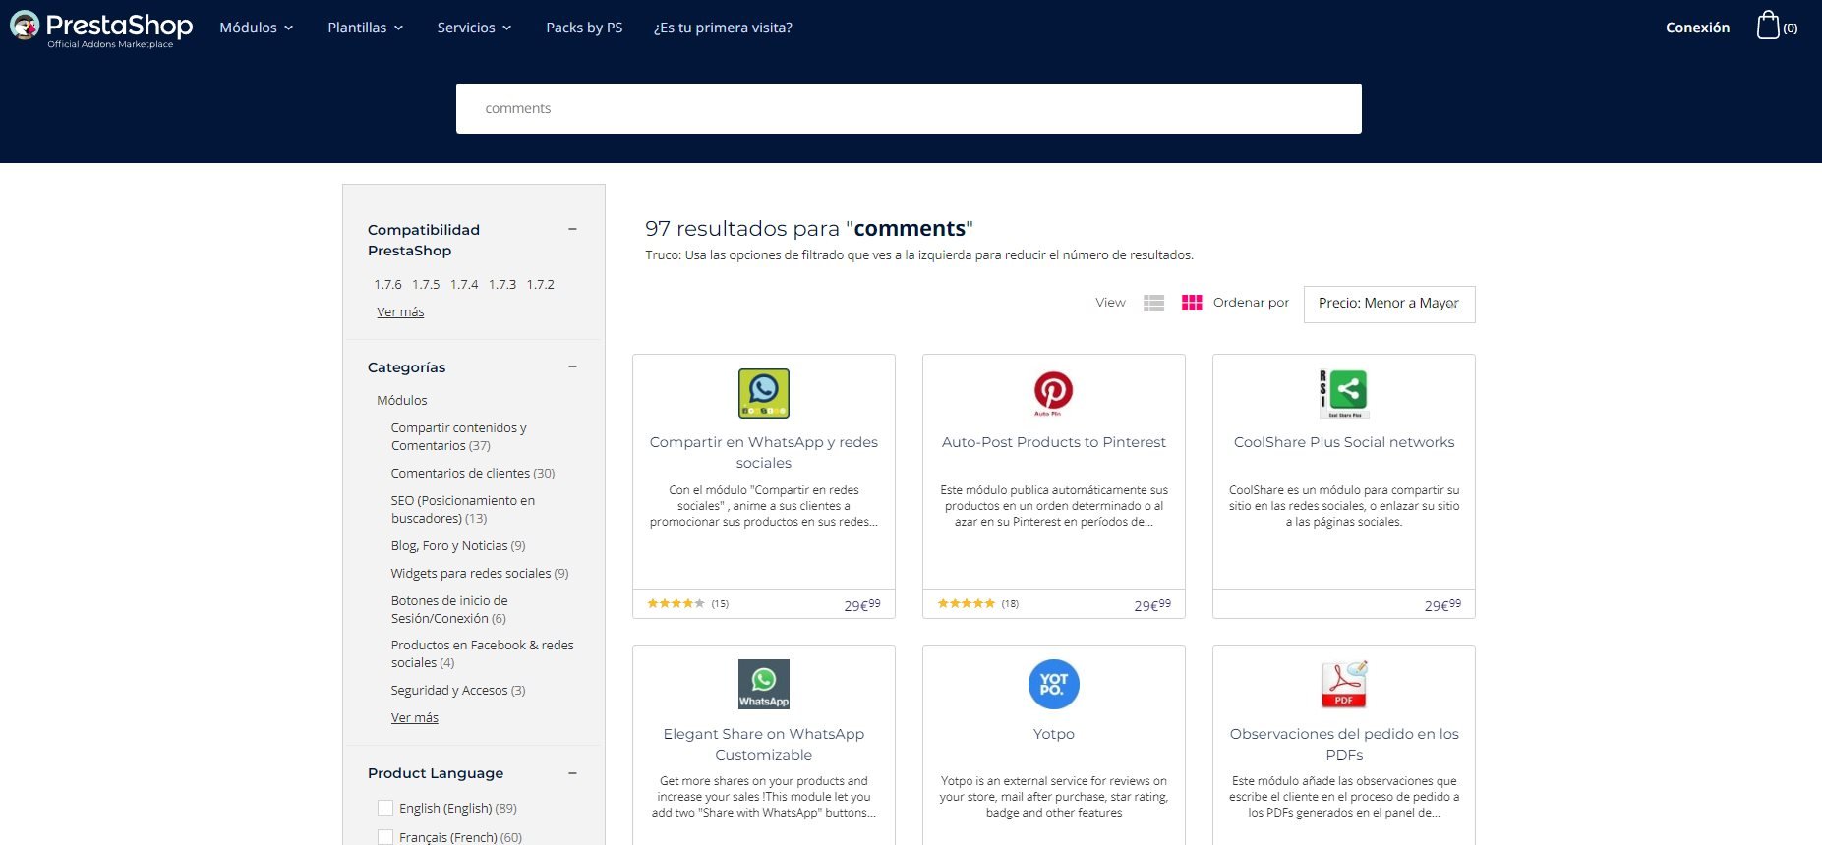Open the Ordenar por sort dropdown

1388,304
